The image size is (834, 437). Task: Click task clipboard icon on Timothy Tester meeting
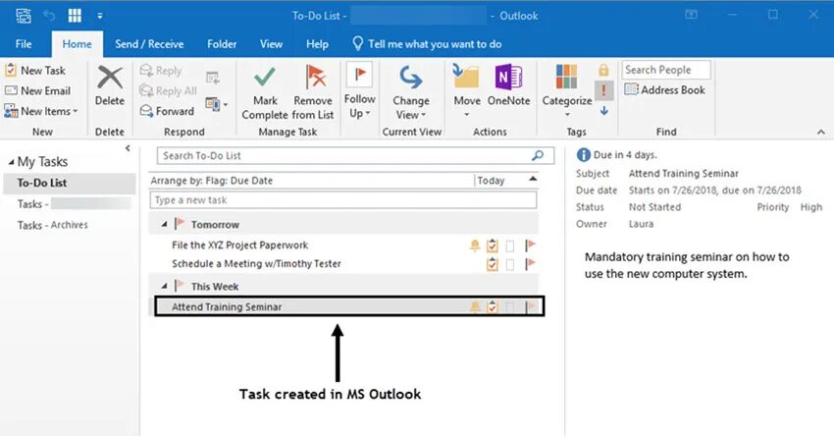tap(493, 264)
